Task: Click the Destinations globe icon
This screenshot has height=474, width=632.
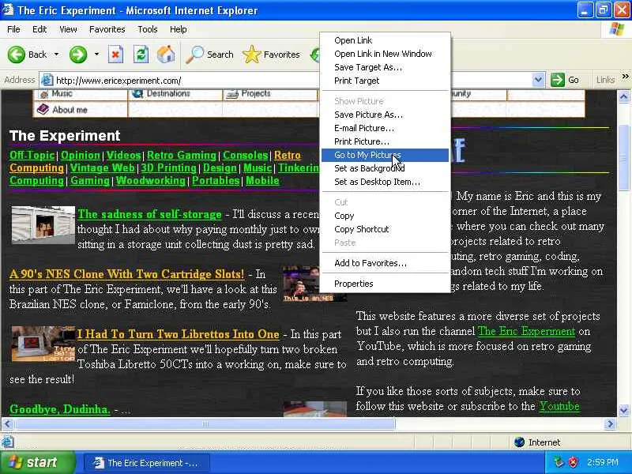Action: (137, 93)
